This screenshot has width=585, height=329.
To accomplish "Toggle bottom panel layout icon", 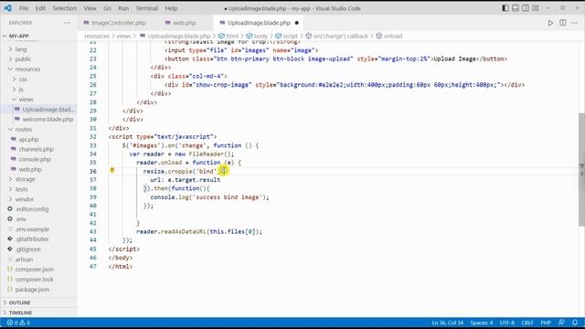I will pyautogui.click(x=516, y=8).
